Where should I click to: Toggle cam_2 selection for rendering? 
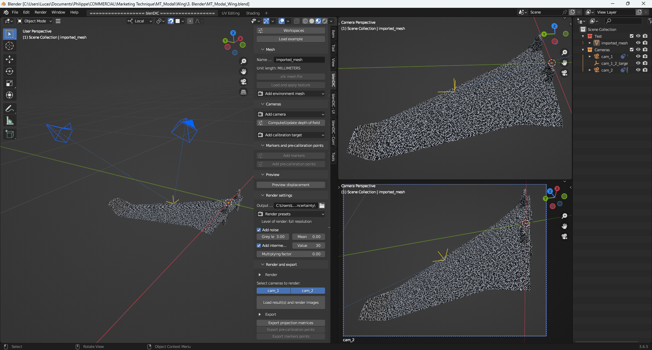pos(307,291)
